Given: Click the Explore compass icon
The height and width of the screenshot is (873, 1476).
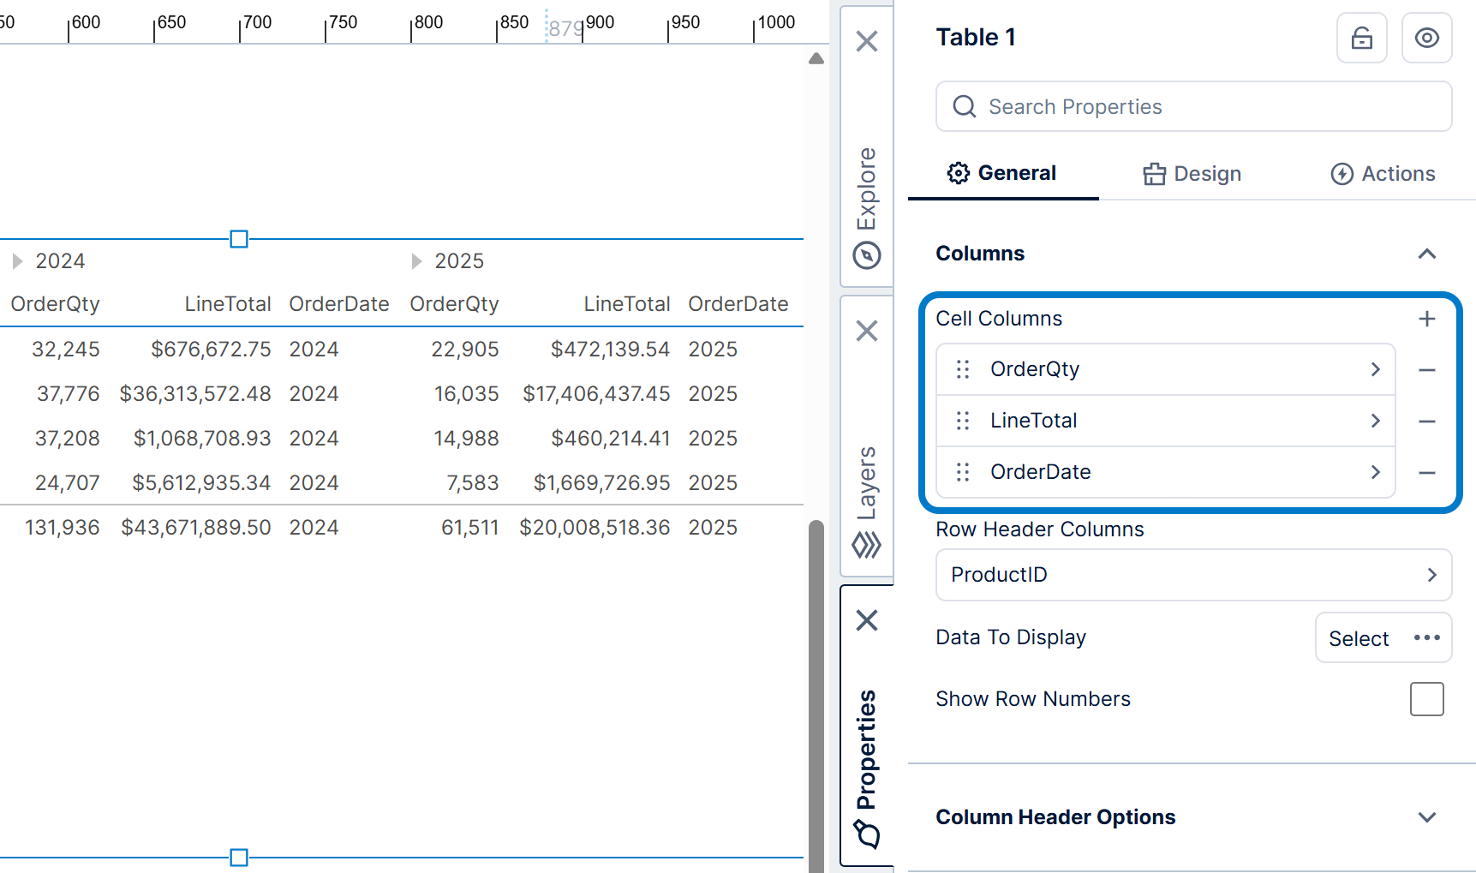Looking at the screenshot, I should (867, 255).
